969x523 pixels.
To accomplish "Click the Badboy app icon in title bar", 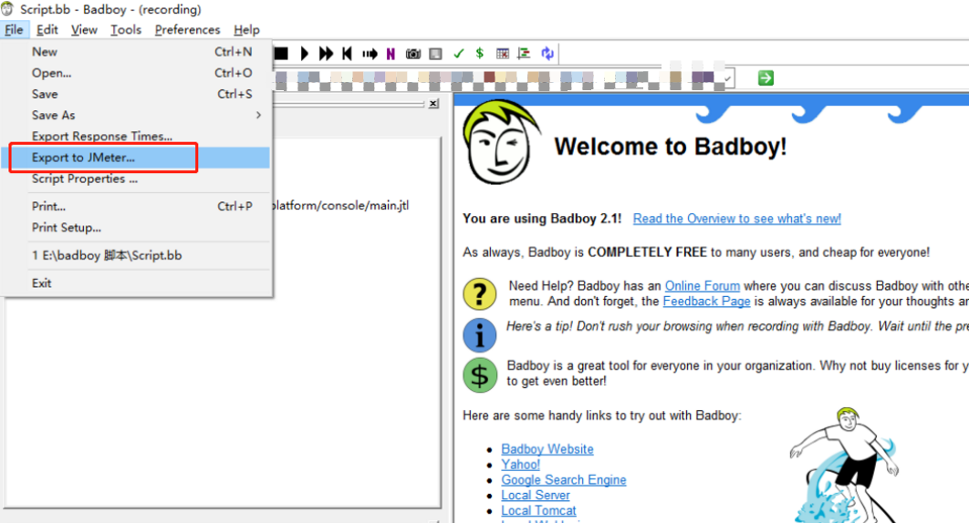I will pyautogui.click(x=7, y=8).
